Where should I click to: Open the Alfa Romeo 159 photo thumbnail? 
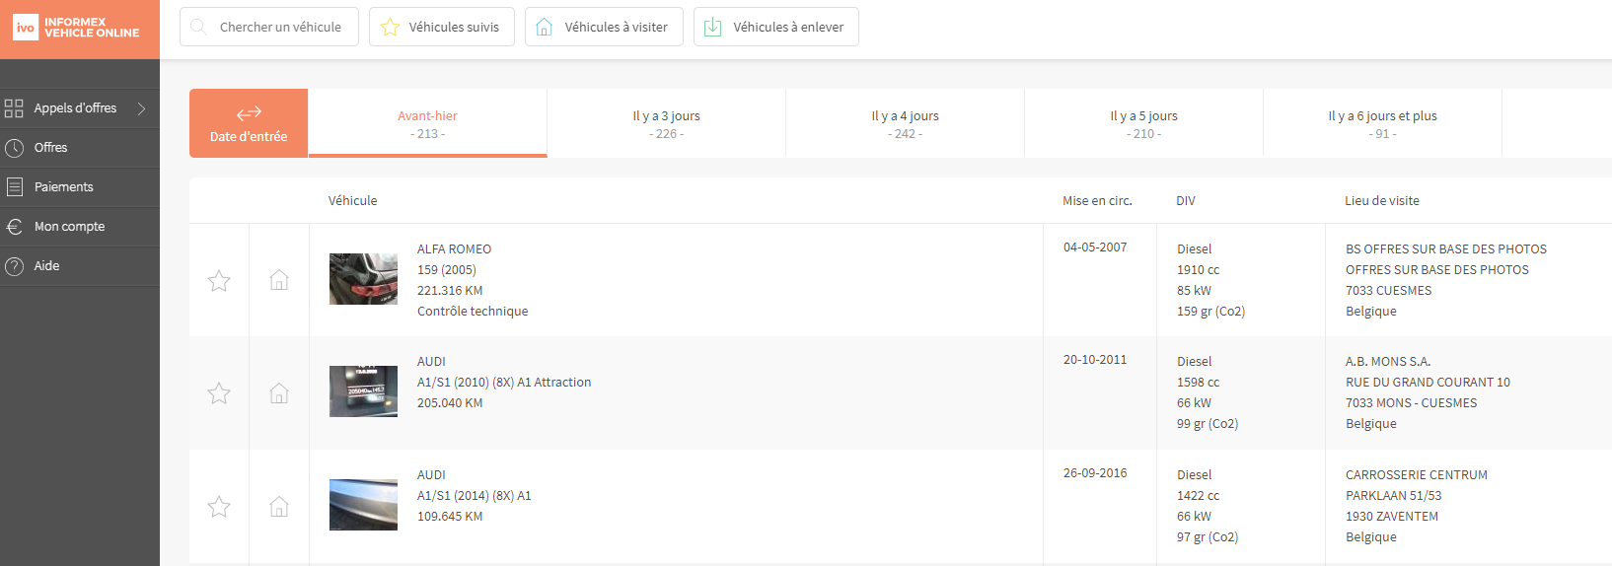(x=363, y=279)
